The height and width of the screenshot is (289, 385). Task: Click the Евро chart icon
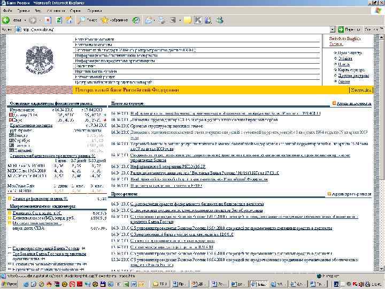(11, 120)
